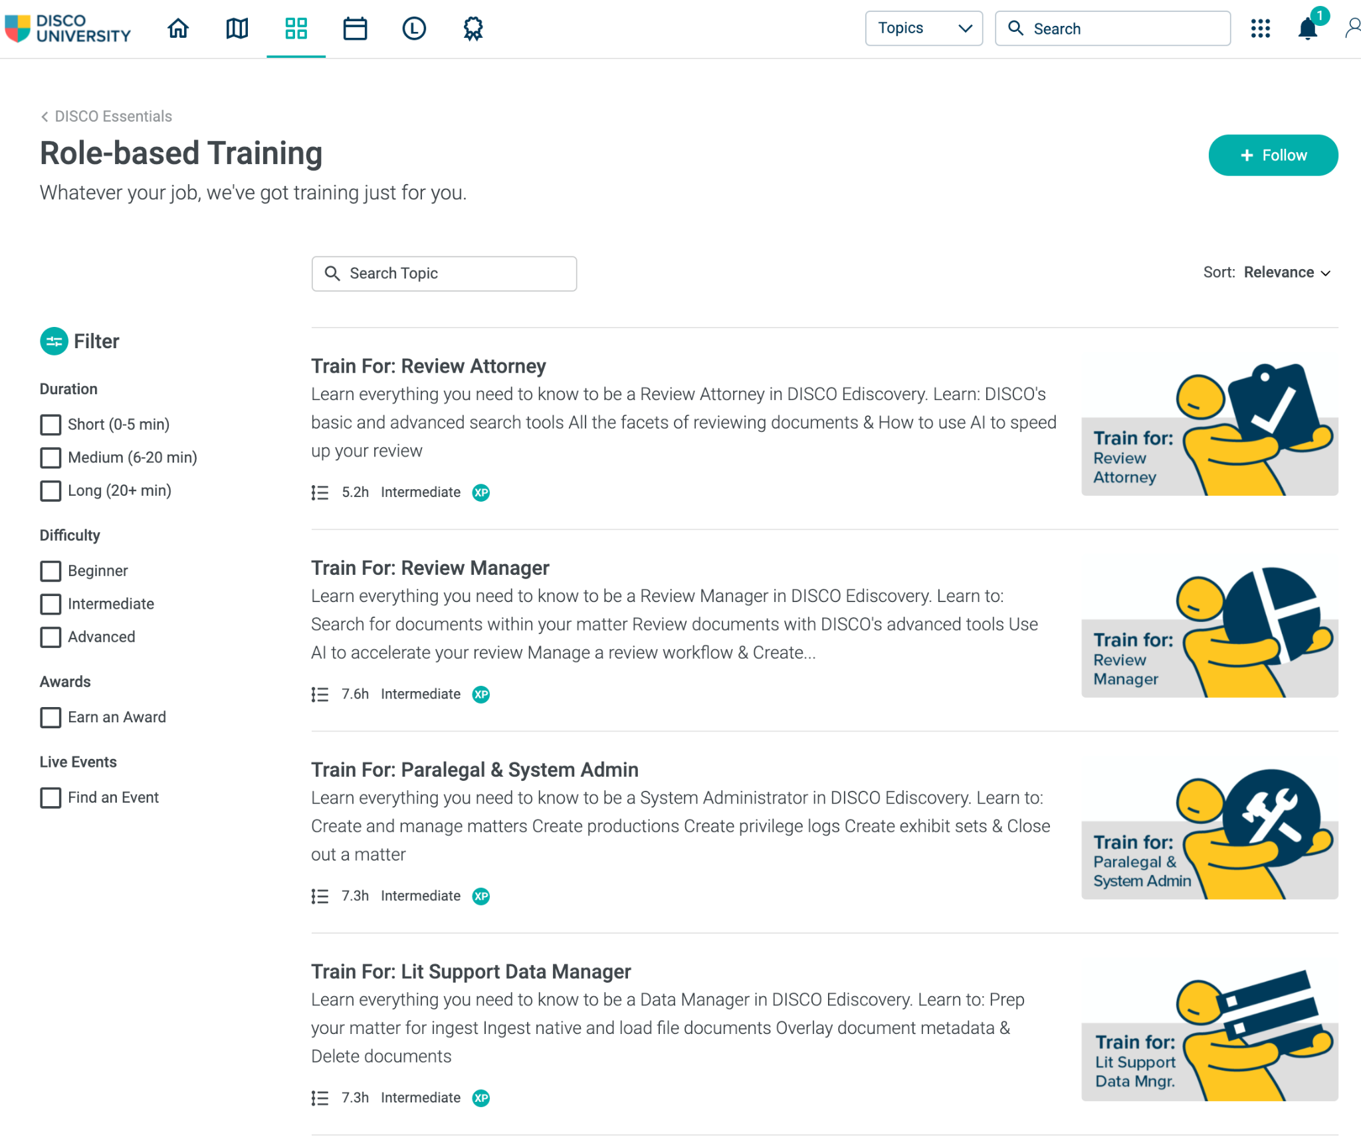This screenshot has height=1137, width=1361.
Task: Open the clock history icon
Action: [x=414, y=29]
